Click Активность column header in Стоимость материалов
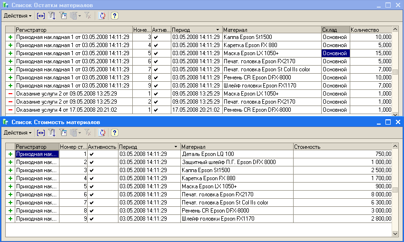This screenshot has height=242, width=404. (x=102, y=147)
